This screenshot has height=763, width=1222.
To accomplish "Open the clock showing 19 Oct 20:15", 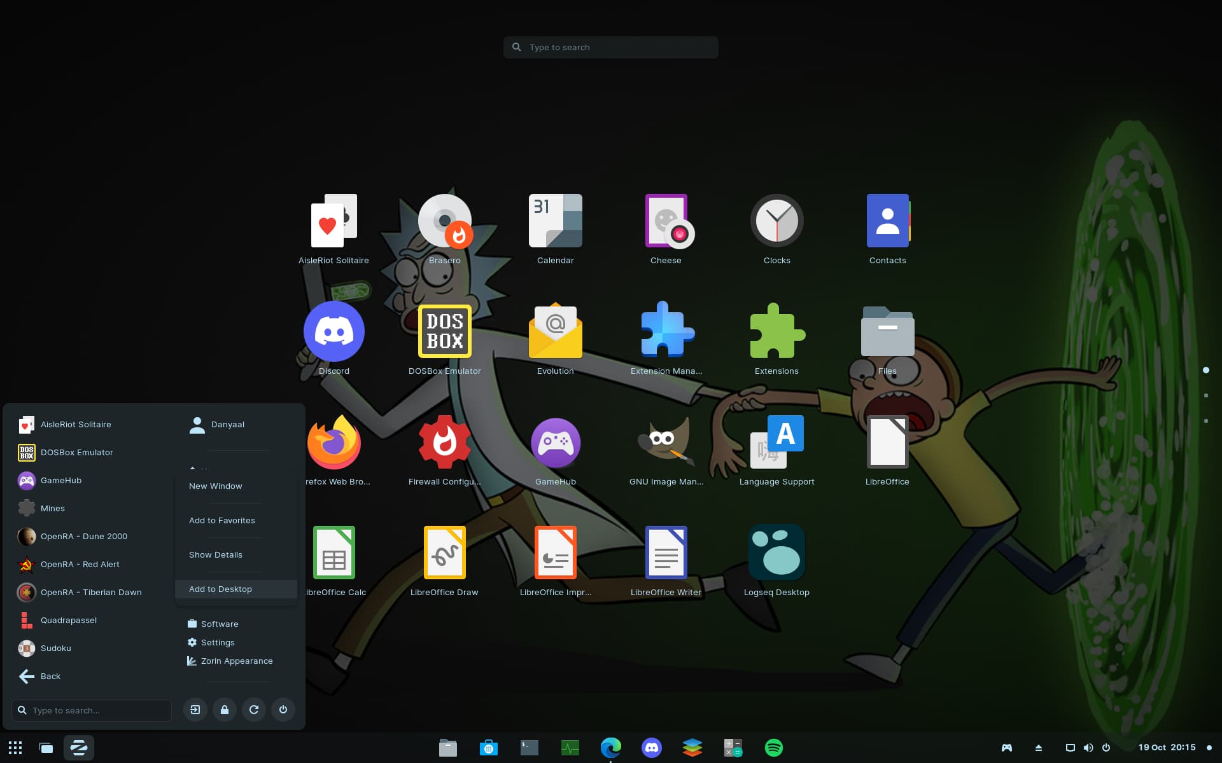I will pyautogui.click(x=1167, y=747).
